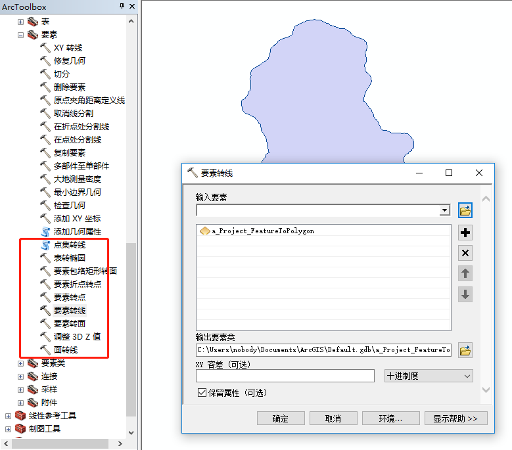The width and height of the screenshot is (512, 450).
Task: Open the 要素转面 tool
Action: [69, 323]
